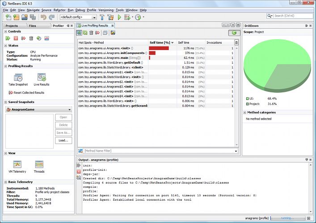Click the Profile Main Project clock icon
Image resolution: width=316 pixels, height=223 pixels.
(x=138, y=17)
